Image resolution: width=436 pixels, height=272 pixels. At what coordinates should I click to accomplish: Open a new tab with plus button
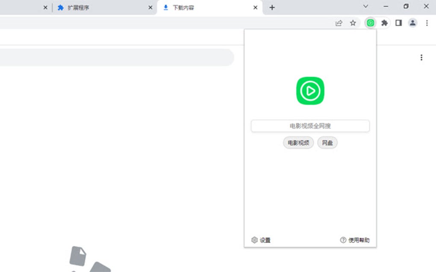point(272,8)
